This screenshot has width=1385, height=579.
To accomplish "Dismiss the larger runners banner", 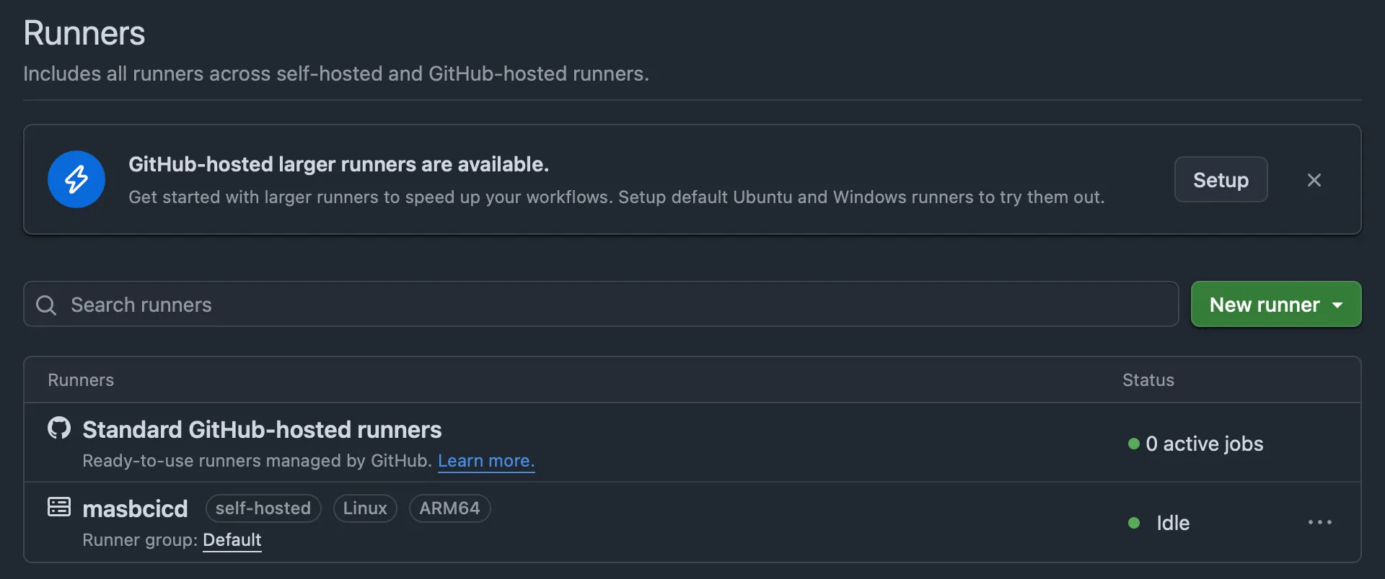I will (x=1314, y=180).
